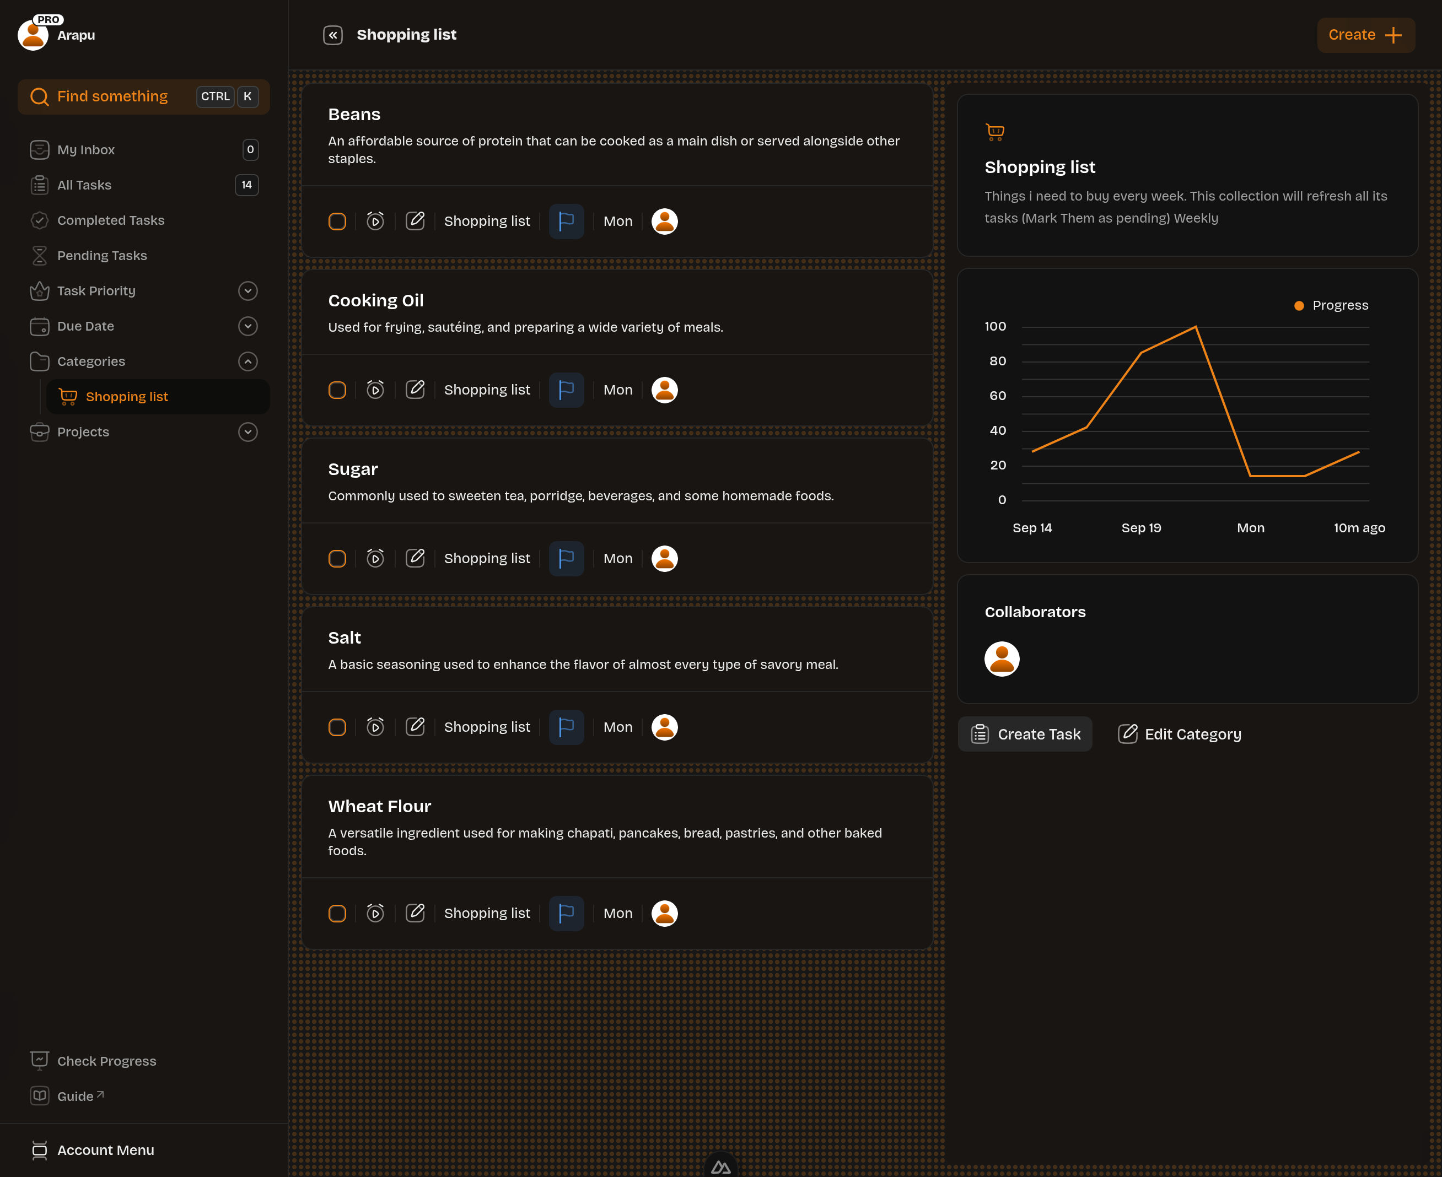The height and width of the screenshot is (1177, 1442).
Task: Start timer icon on Beans task
Action: [x=375, y=221]
